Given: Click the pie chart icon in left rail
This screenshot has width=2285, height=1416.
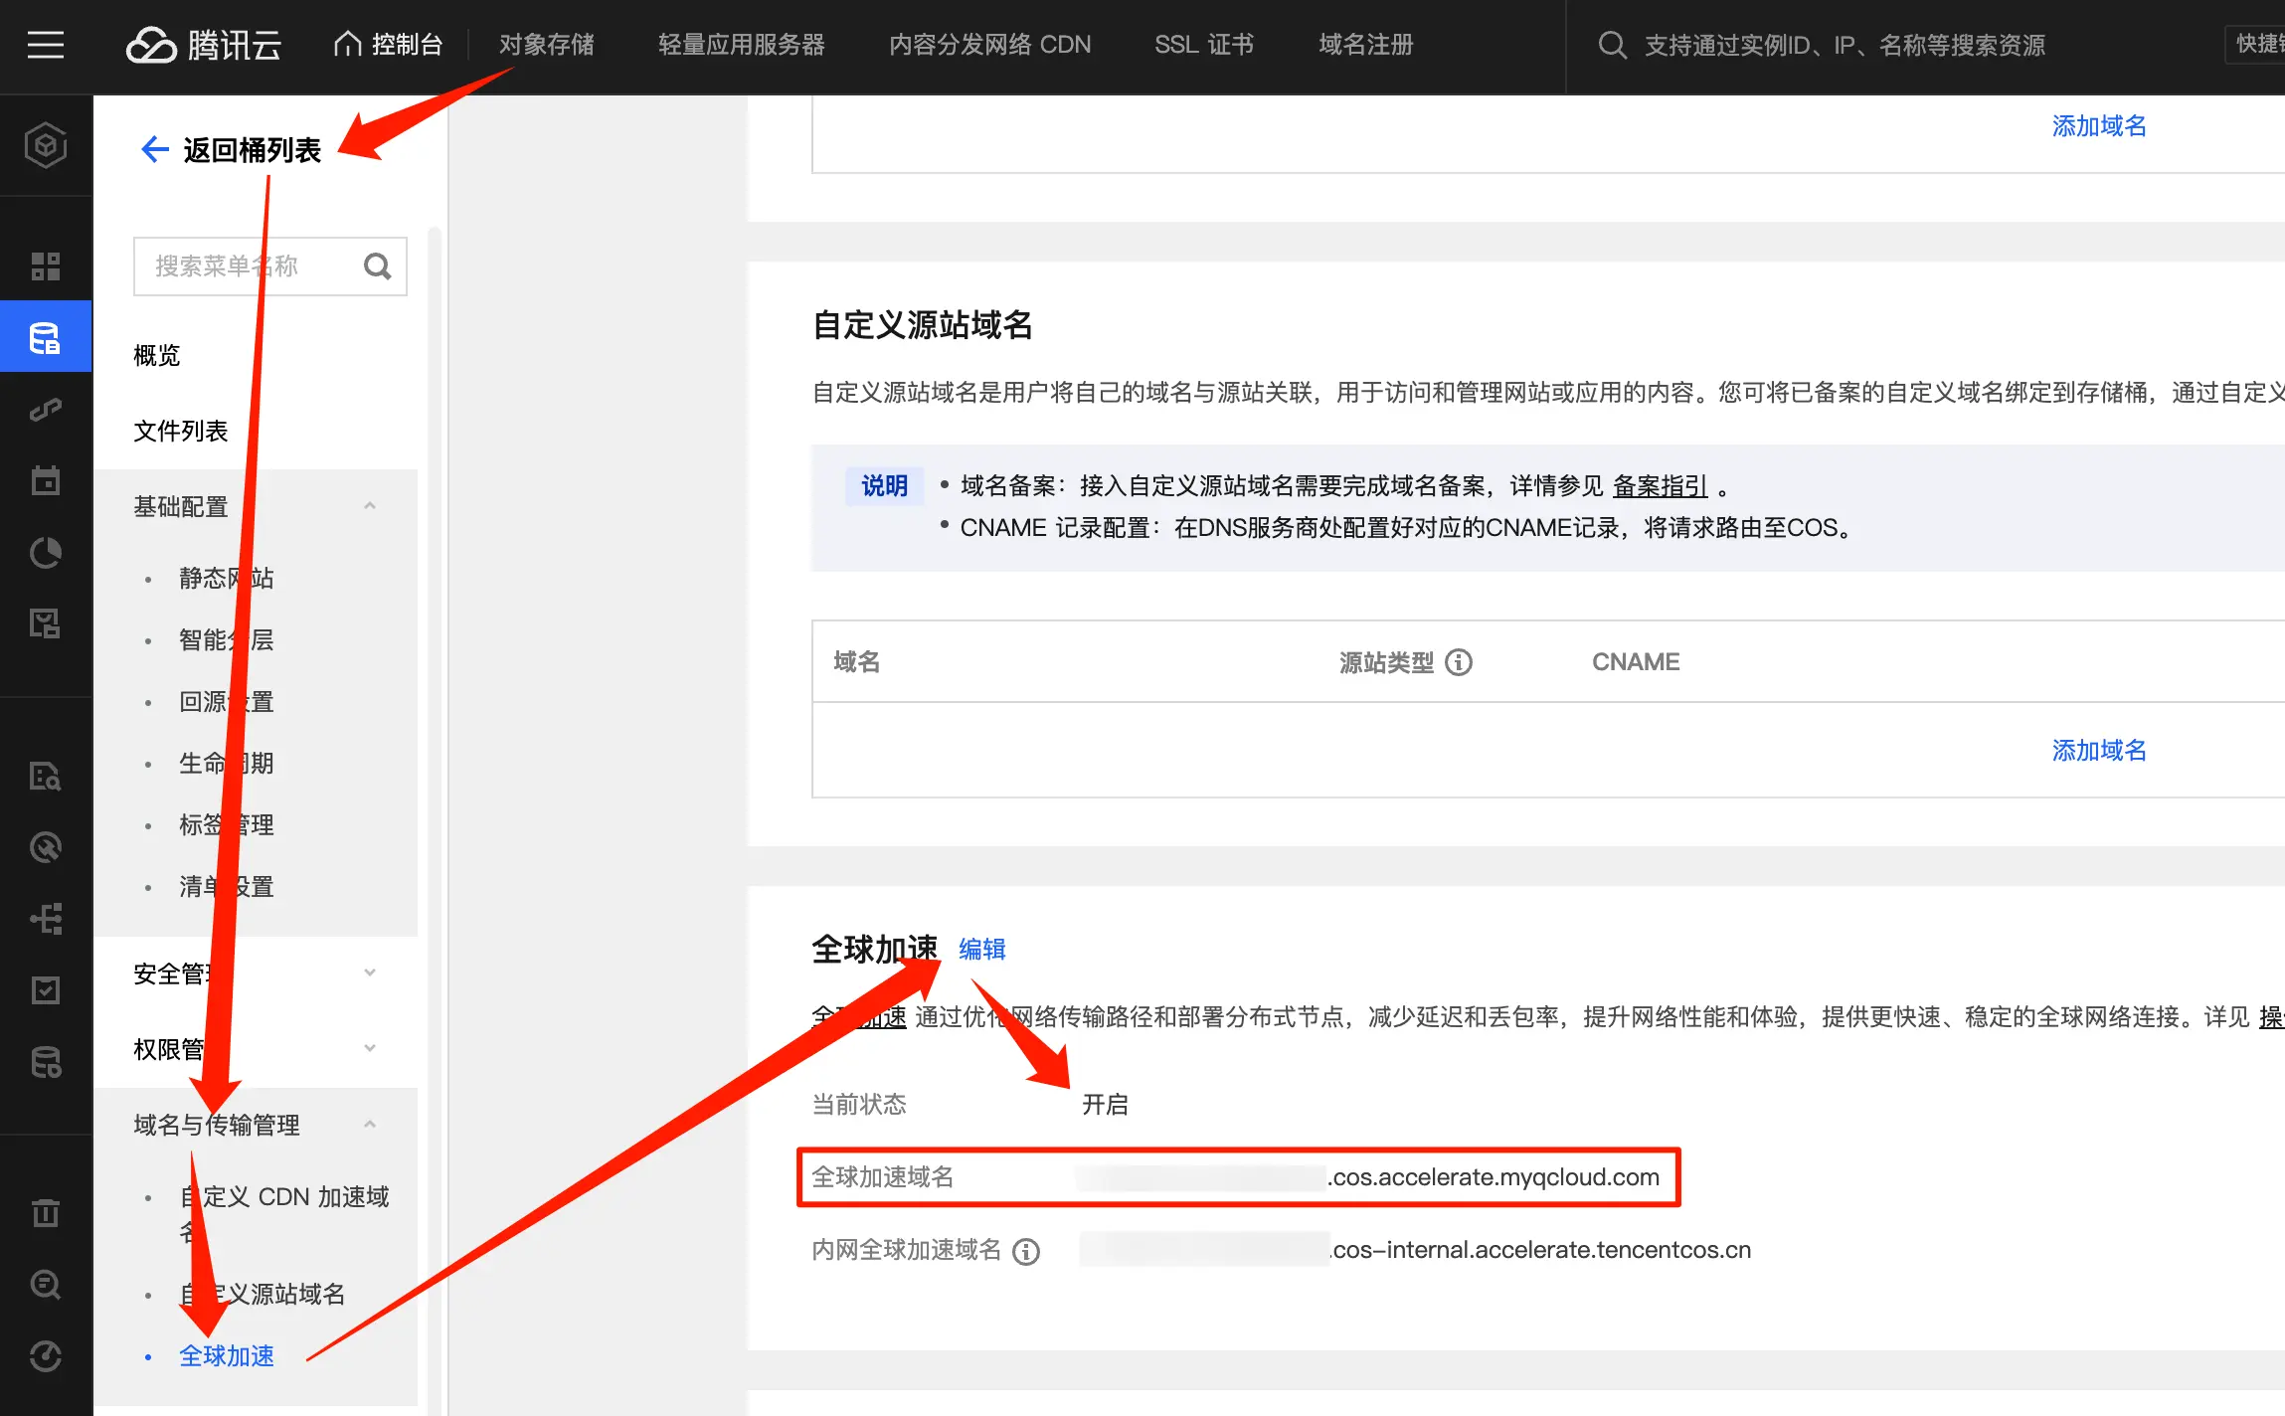Looking at the screenshot, I should coord(46,553).
